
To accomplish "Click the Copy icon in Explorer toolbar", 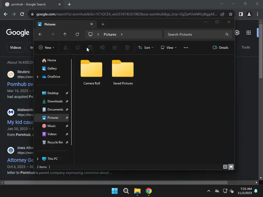I will pos(78,47).
